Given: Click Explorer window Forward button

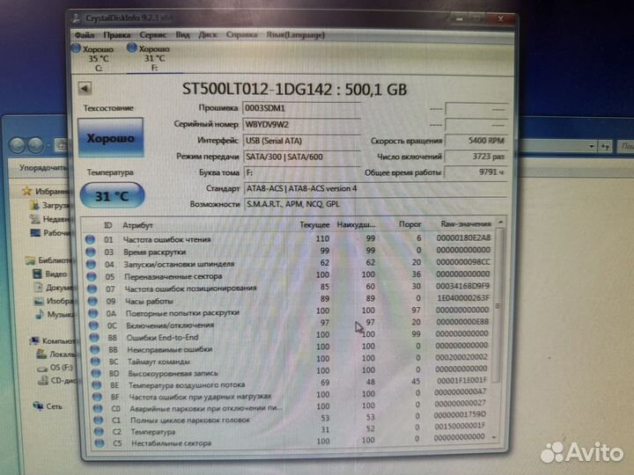Looking at the screenshot, I should pos(35,145).
